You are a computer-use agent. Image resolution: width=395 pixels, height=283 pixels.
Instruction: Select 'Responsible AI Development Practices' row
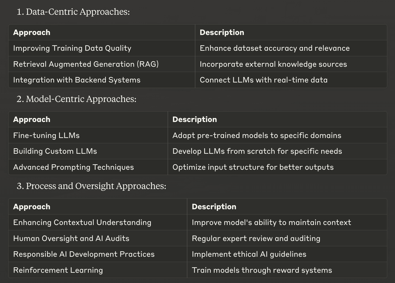pyautogui.click(x=198, y=254)
